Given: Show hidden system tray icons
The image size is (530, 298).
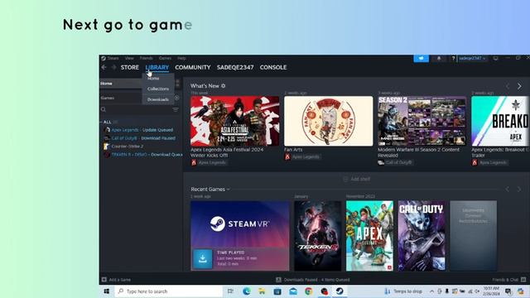Looking at the screenshot, I should pyautogui.click(x=431, y=291).
